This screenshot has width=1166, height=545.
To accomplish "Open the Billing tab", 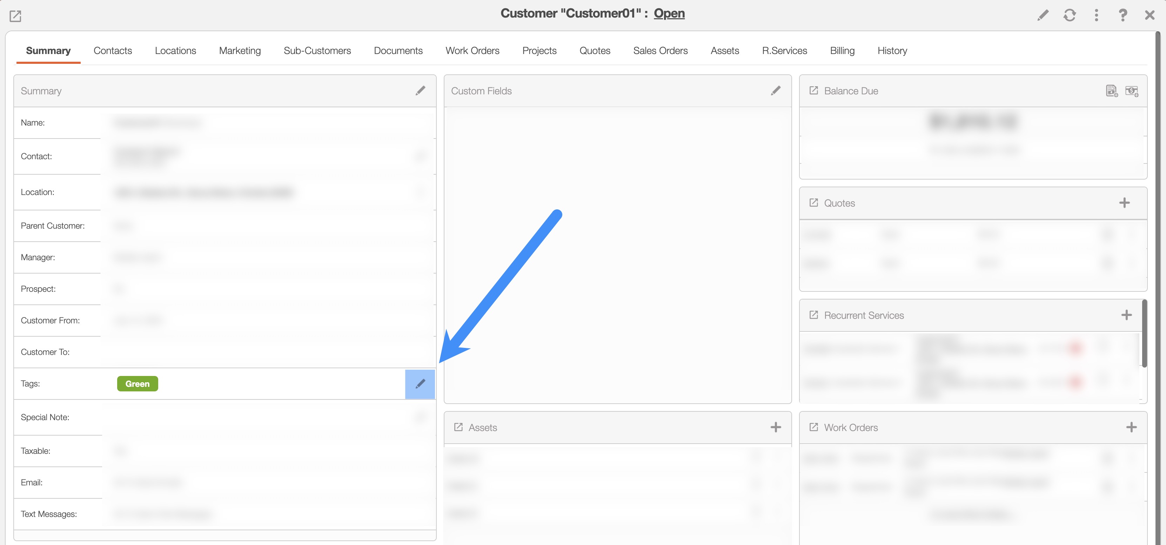I will pos(842,51).
